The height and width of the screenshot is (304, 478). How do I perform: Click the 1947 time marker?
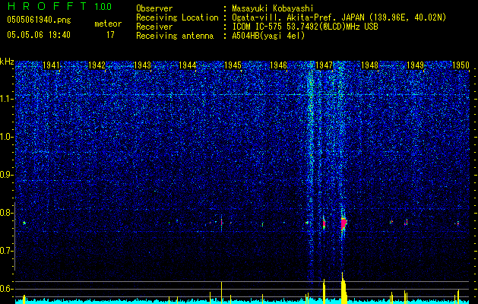[324, 65]
